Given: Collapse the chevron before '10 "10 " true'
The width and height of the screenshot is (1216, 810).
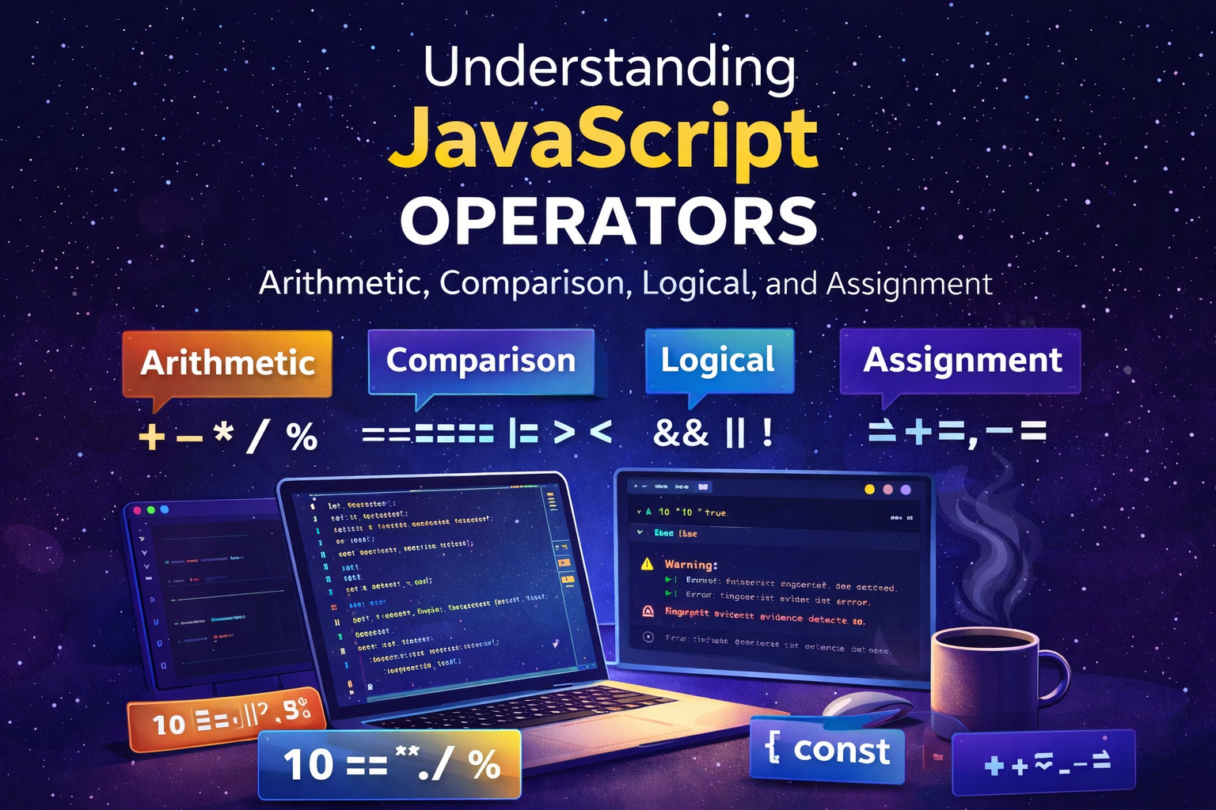Looking at the screenshot, I should pyautogui.click(x=639, y=512).
